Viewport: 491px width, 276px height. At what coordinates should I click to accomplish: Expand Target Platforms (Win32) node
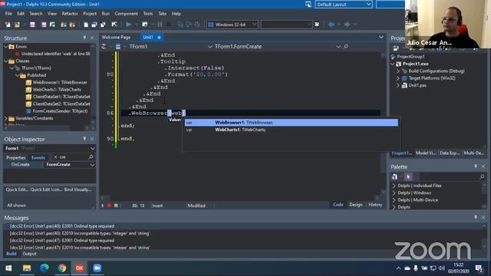tap(398, 78)
